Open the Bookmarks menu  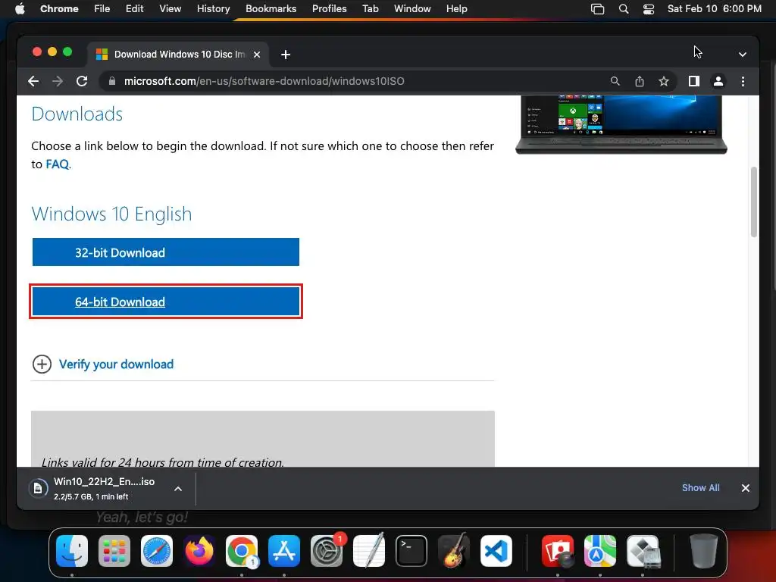(x=271, y=9)
